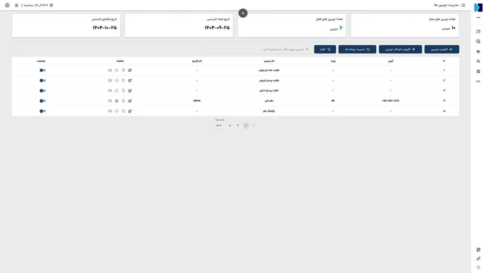
Task: Delete the camera named دفتر فنی
Action: point(123,101)
